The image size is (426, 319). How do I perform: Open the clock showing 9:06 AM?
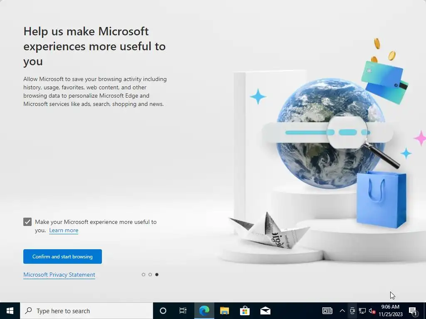pyautogui.click(x=390, y=311)
